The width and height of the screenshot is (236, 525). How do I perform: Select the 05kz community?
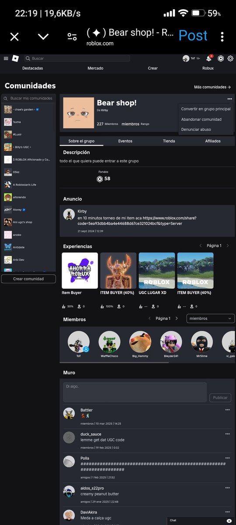[28, 172]
